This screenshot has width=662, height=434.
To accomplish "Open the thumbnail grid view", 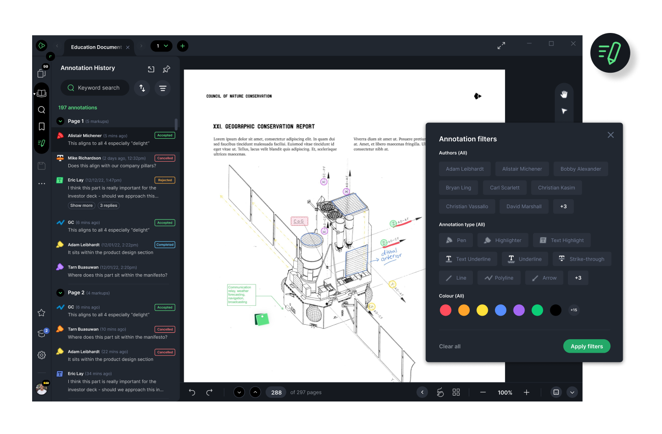I will point(456,392).
